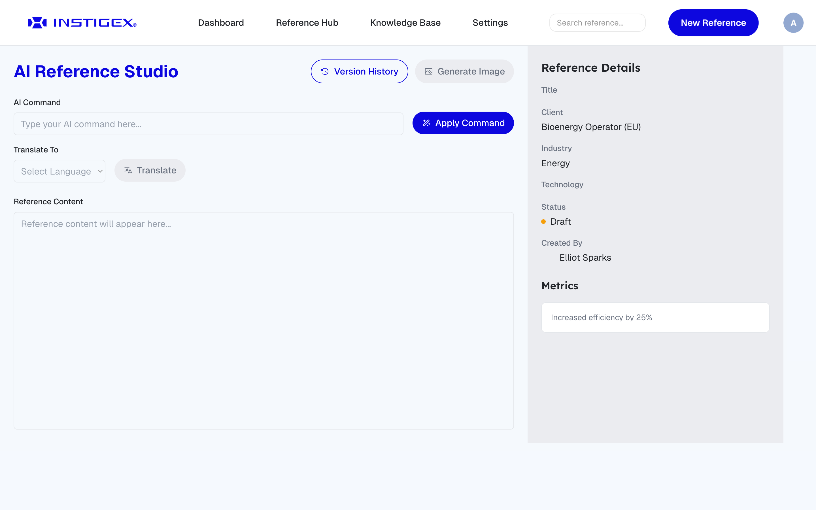Screen dimensions: 816x510
Task: Click the picture icon in Generate Image
Action: (x=429, y=71)
